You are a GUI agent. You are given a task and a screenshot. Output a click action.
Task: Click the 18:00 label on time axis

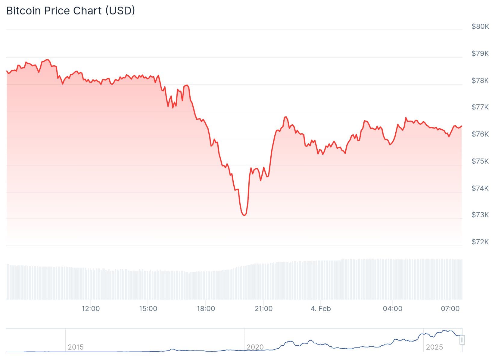[206, 309]
